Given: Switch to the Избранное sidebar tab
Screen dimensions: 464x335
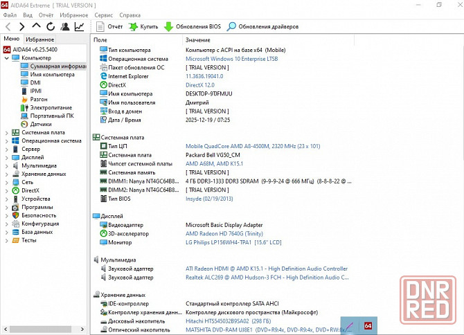Looking at the screenshot, I should pyautogui.click(x=39, y=39).
